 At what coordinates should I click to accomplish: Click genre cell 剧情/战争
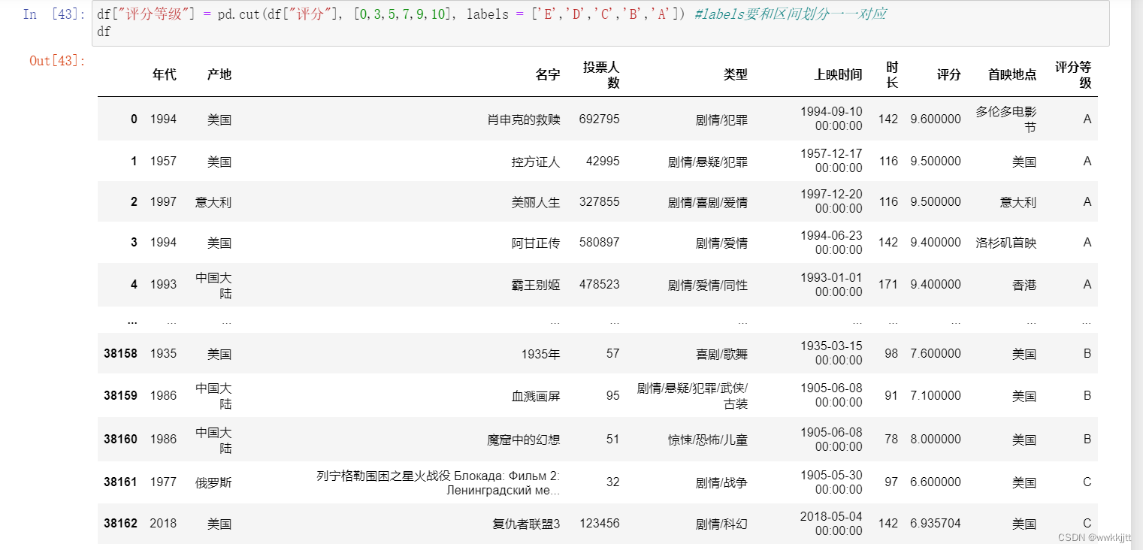click(722, 482)
